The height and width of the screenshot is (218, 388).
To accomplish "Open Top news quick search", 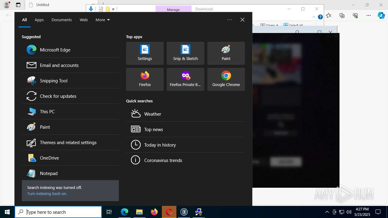I will [x=186, y=129].
